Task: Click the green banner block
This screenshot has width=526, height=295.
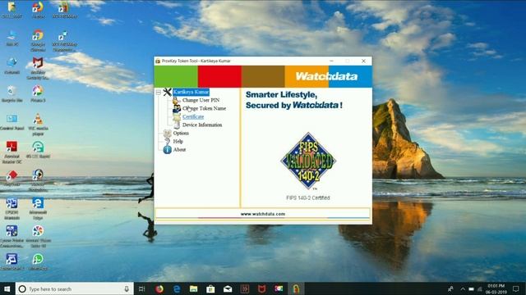Action: point(176,76)
